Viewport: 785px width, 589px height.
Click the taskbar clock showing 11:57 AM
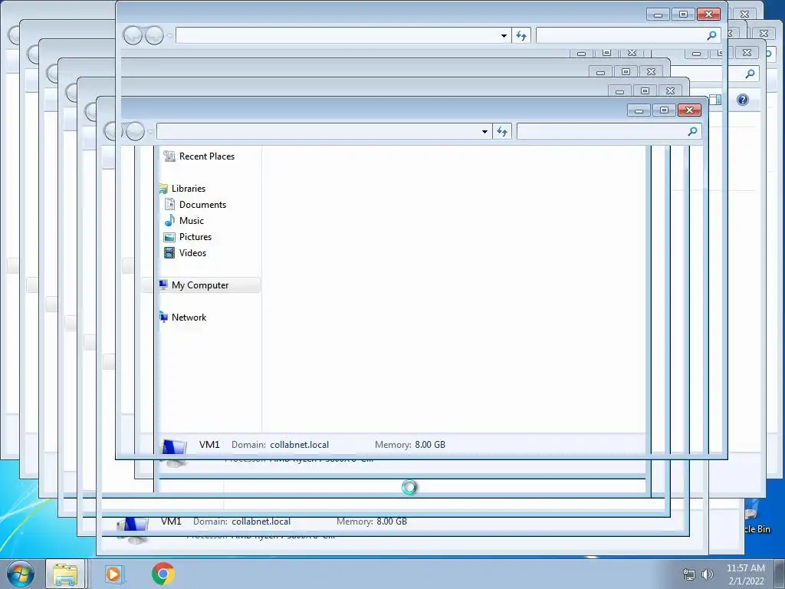pos(746,574)
